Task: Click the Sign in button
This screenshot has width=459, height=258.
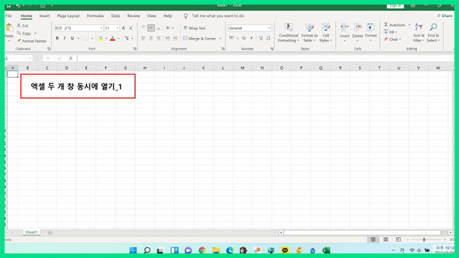Action: (x=395, y=5)
